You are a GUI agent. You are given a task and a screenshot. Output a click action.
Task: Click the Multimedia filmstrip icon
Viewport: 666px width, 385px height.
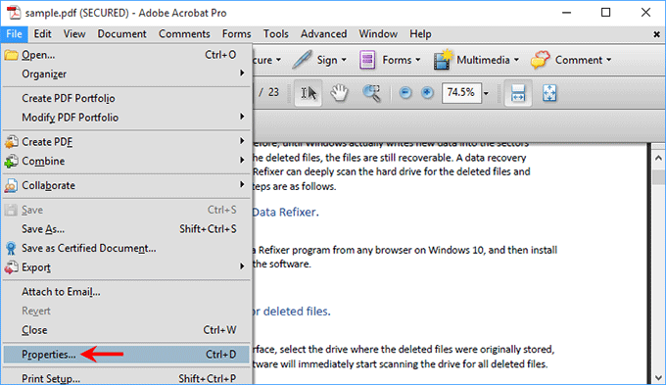[x=443, y=60]
